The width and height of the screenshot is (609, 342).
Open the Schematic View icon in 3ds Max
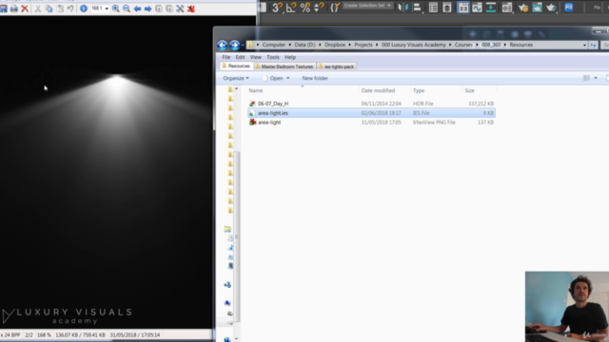(x=491, y=7)
